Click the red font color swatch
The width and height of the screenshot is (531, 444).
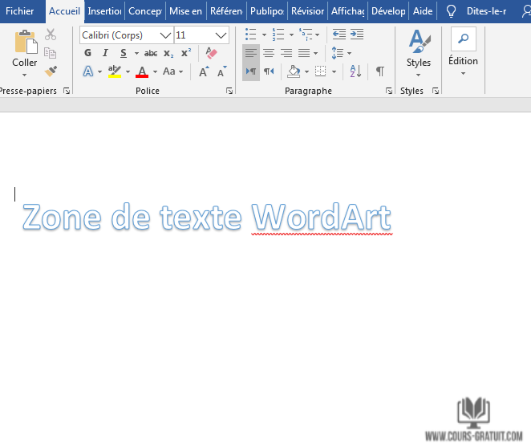click(142, 72)
